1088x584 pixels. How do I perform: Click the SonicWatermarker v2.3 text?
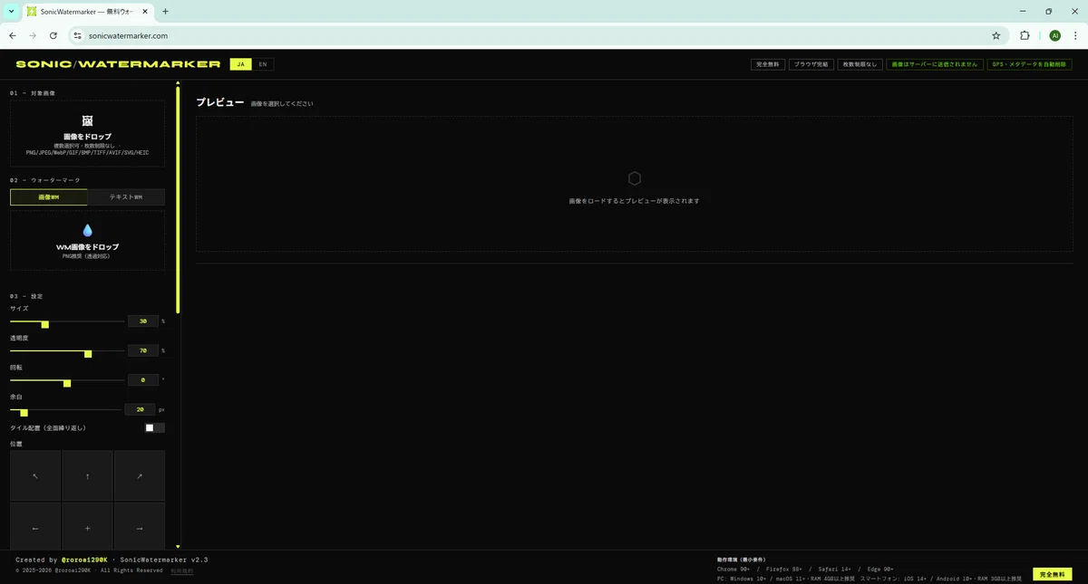pyautogui.click(x=164, y=560)
